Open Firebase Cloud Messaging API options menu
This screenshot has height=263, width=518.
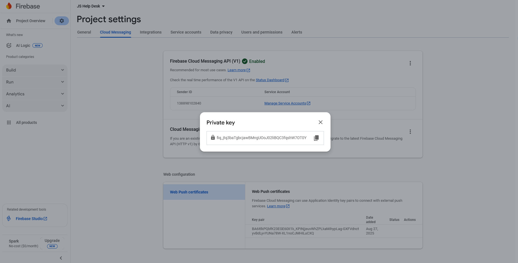410,63
